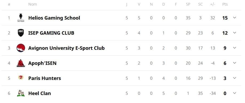Click the Avignon University red circle logo
The image size is (245, 103).
pyautogui.click(x=21, y=48)
